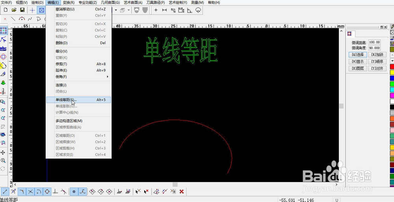The height and width of the screenshot is (202, 394).
Task: Open the 编辑(E) menu in menu bar
Action: pos(53,2)
